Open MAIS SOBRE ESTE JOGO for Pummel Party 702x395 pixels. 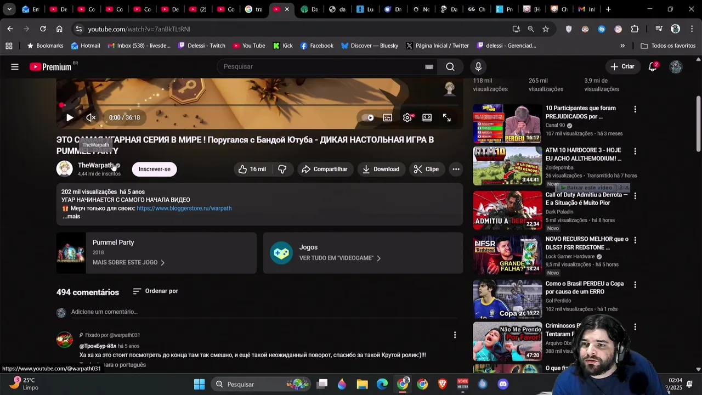tap(128, 262)
